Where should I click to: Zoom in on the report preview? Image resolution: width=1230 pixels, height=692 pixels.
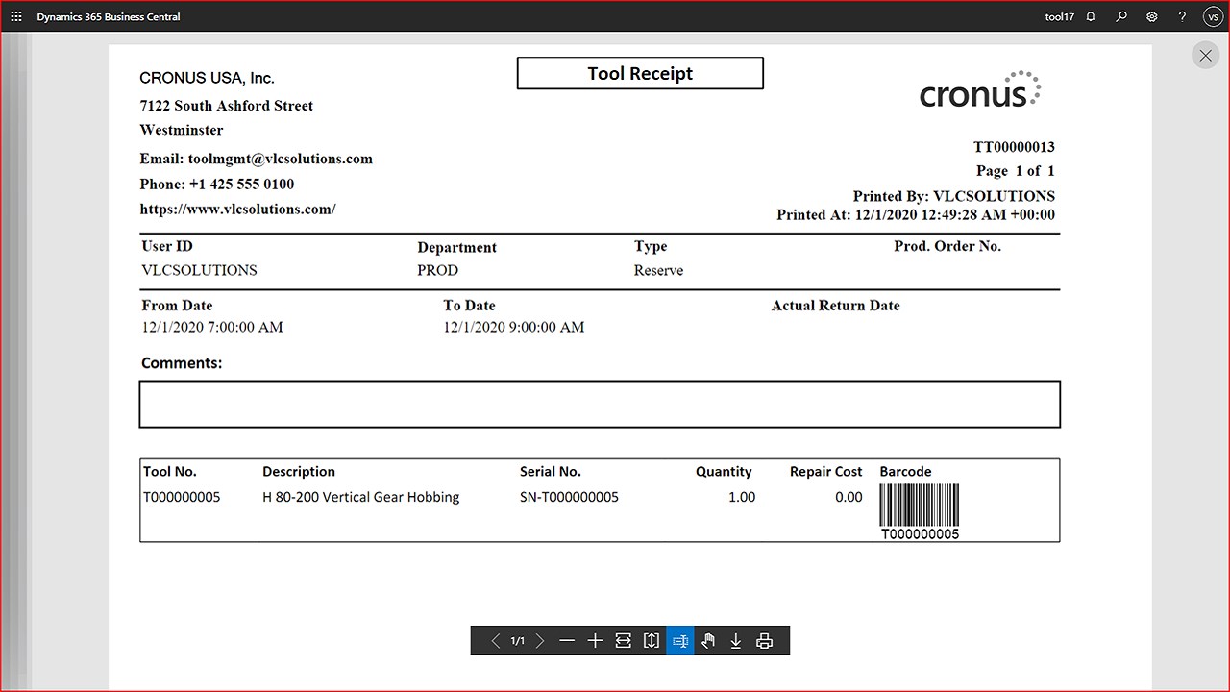click(x=595, y=641)
